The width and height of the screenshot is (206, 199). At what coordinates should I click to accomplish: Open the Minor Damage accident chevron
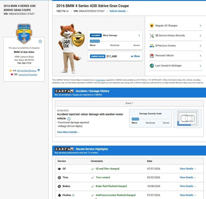139,35
